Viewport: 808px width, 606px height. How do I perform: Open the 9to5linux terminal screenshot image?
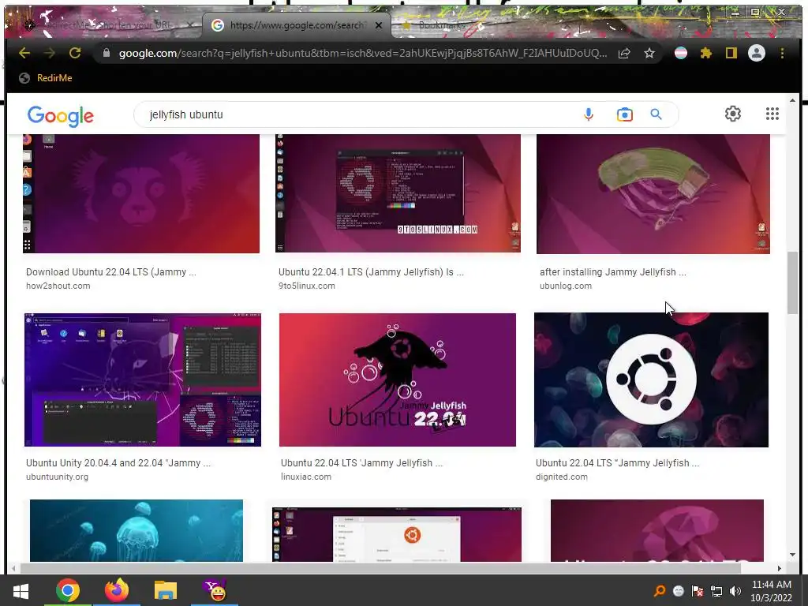[398, 194]
